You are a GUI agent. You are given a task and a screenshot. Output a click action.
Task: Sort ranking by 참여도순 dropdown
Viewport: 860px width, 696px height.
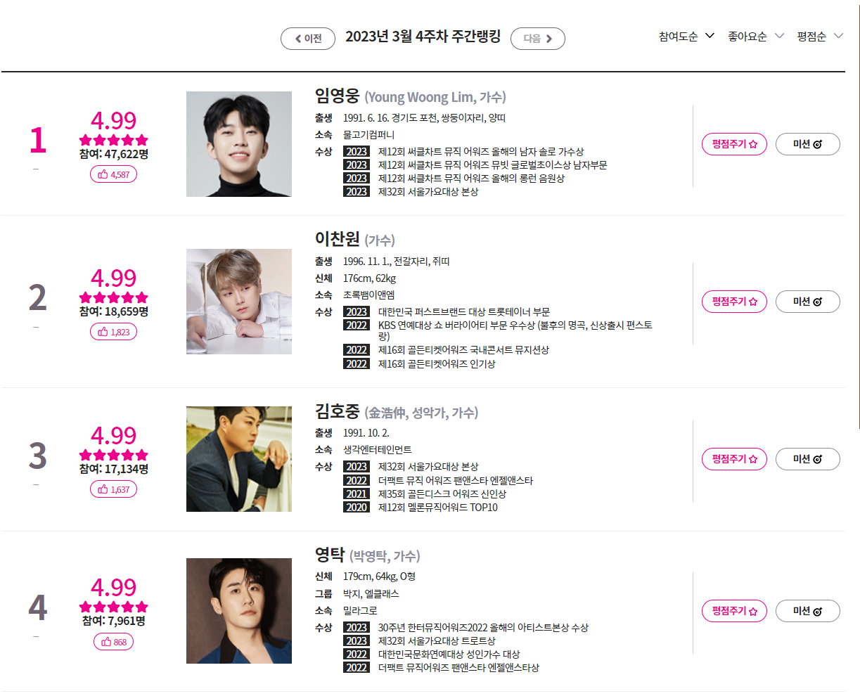[686, 37]
